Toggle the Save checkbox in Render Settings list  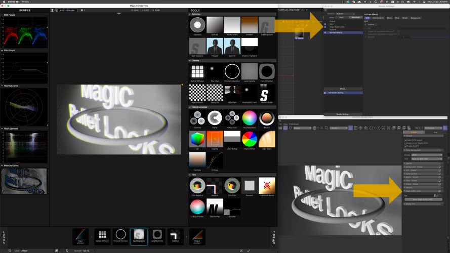pyautogui.click(x=325, y=24)
